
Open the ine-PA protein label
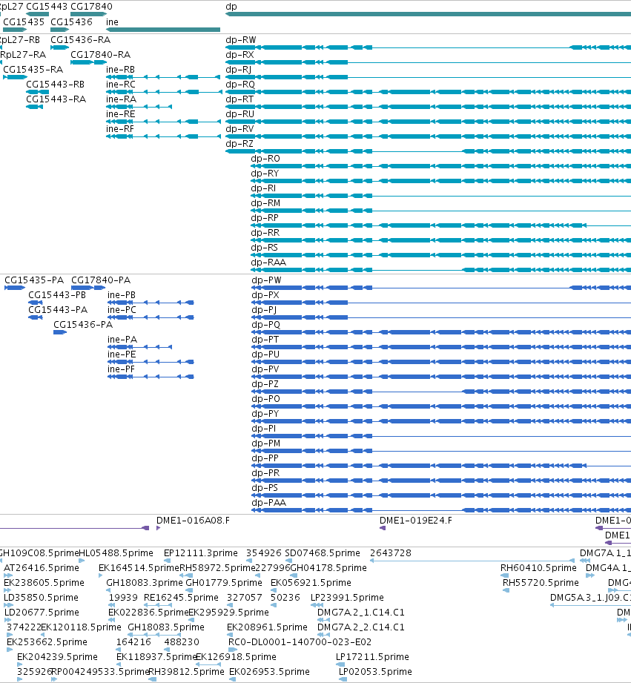[x=122, y=340]
